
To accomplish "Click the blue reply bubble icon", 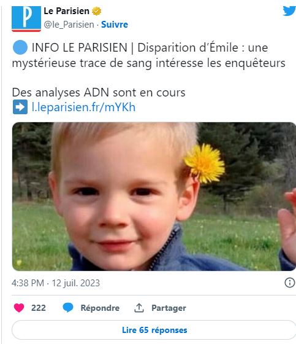I will [x=68, y=308].
